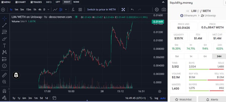Select the trend line tool

[x=4, y=25]
